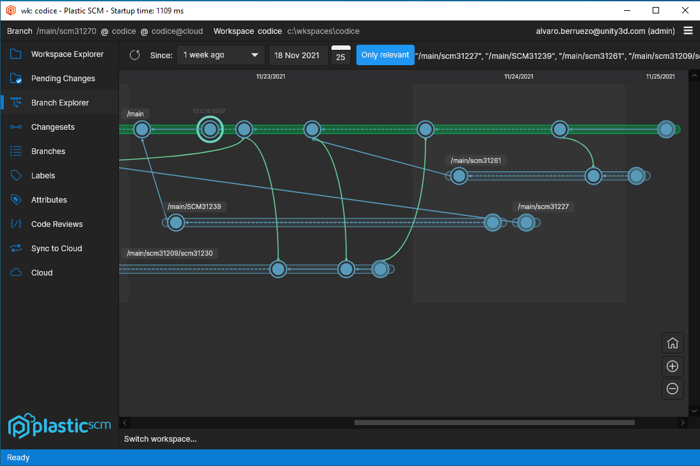Select the Branch Explorer sidebar entry
700x466 pixels.
[60, 102]
